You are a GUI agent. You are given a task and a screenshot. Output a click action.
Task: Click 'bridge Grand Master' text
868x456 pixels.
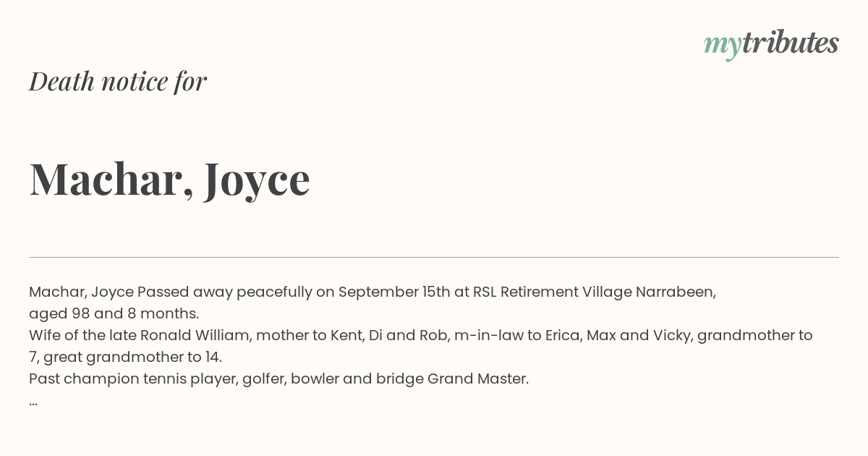452,379
